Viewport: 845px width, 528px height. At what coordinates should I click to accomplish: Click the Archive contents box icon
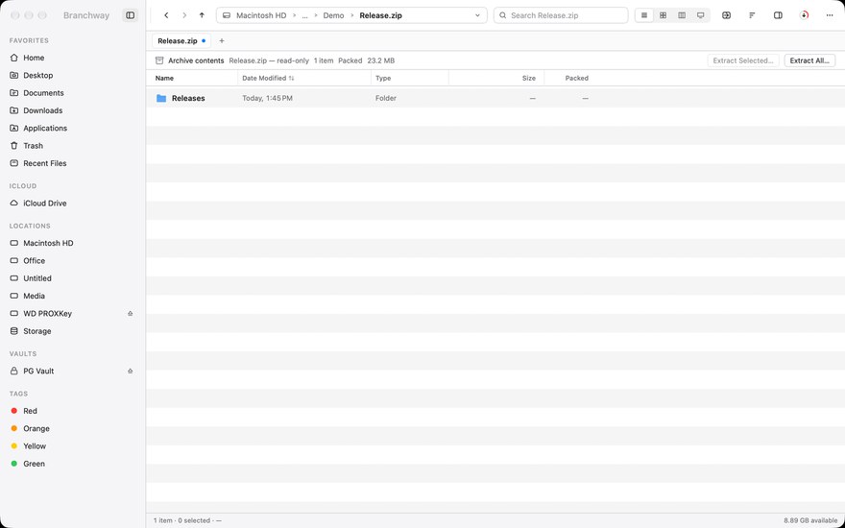159,60
